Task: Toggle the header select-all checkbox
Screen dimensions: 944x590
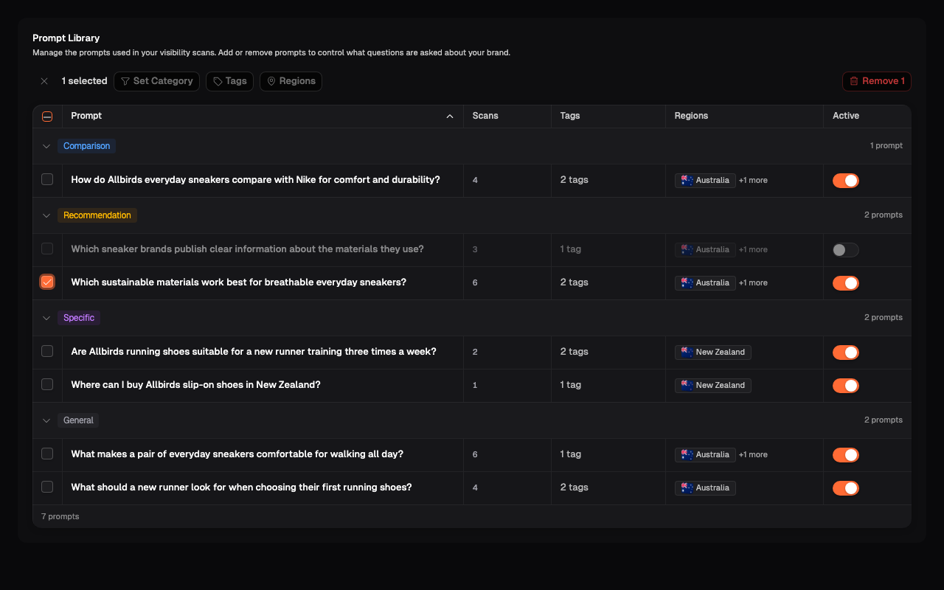Action: point(47,117)
